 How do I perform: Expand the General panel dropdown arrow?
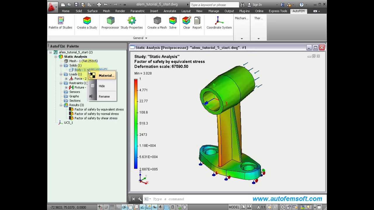[146, 38]
